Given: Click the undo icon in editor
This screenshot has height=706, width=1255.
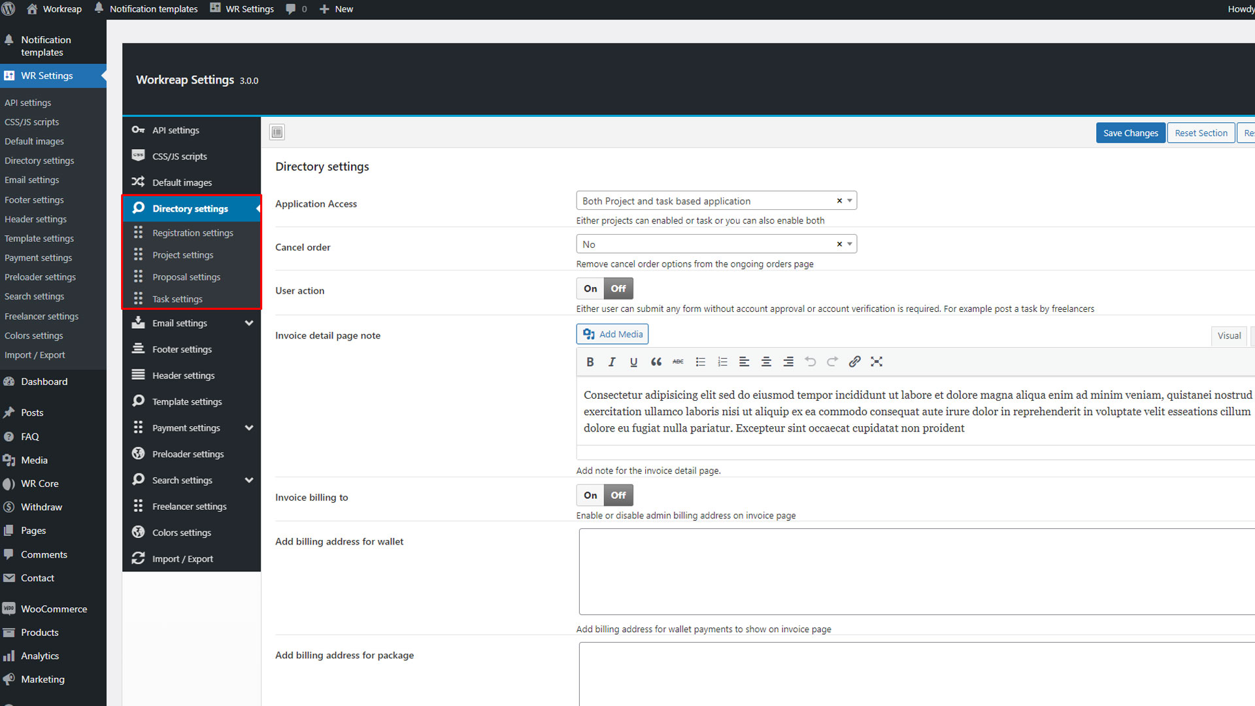Looking at the screenshot, I should coord(810,361).
